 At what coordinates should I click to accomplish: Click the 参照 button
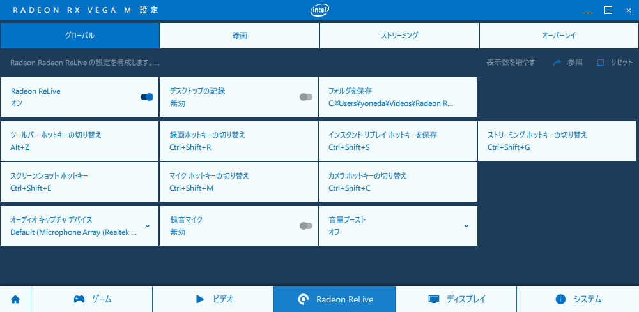567,63
